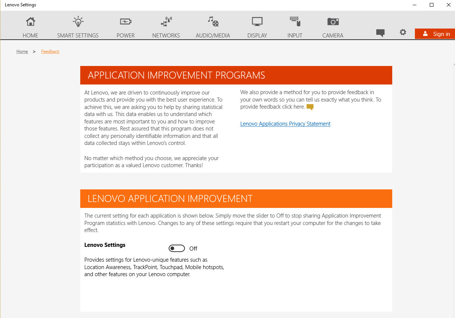Open the Audio/Media music note icon
This screenshot has width=455, height=318.
pyautogui.click(x=213, y=21)
